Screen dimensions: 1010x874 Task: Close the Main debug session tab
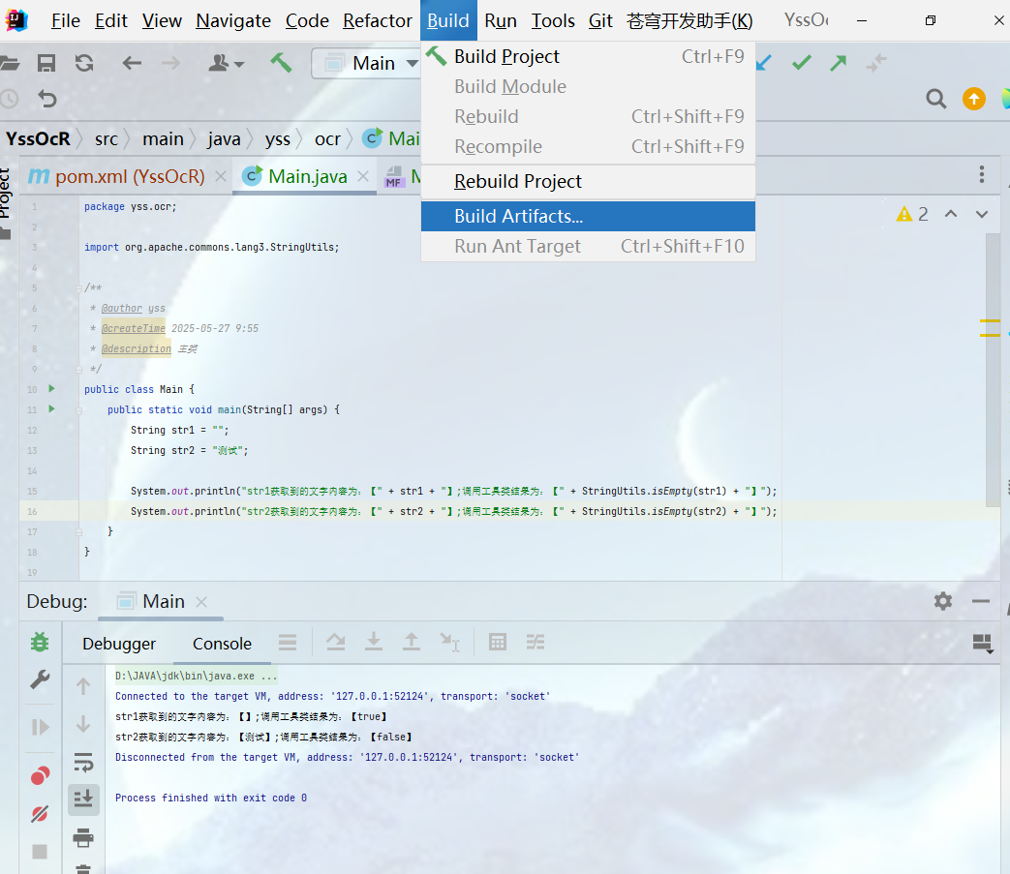201,602
